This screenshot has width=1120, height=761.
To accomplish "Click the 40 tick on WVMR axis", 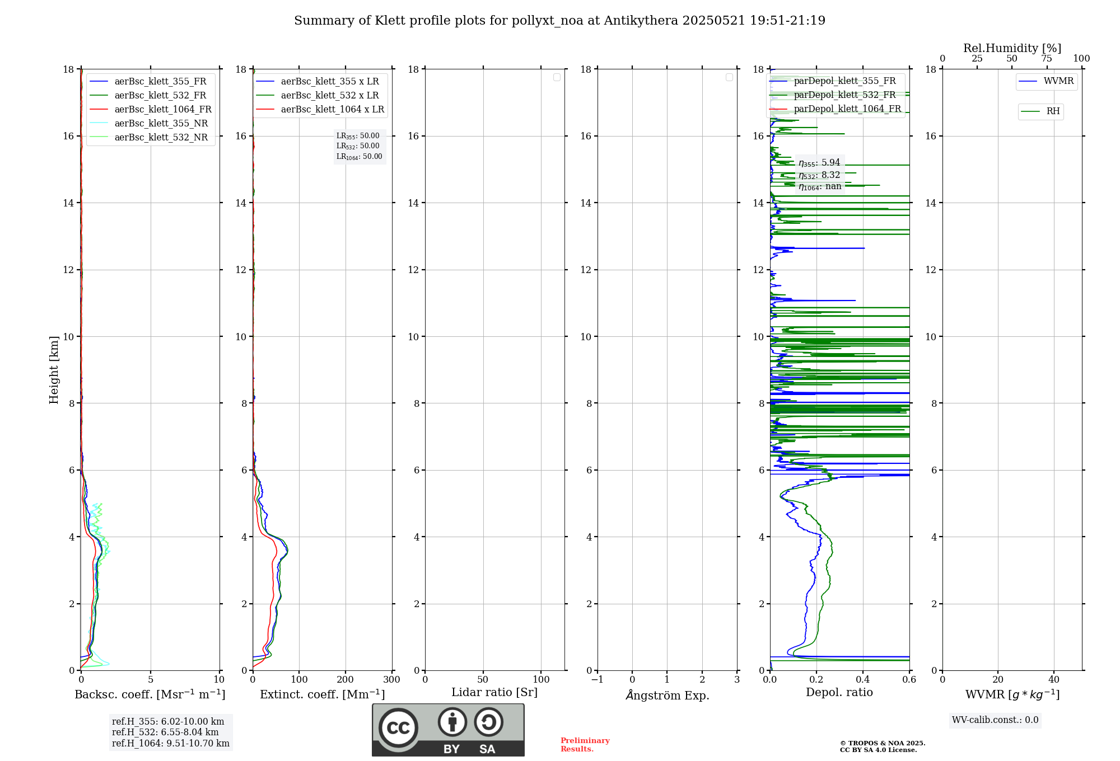I will (x=1054, y=680).
